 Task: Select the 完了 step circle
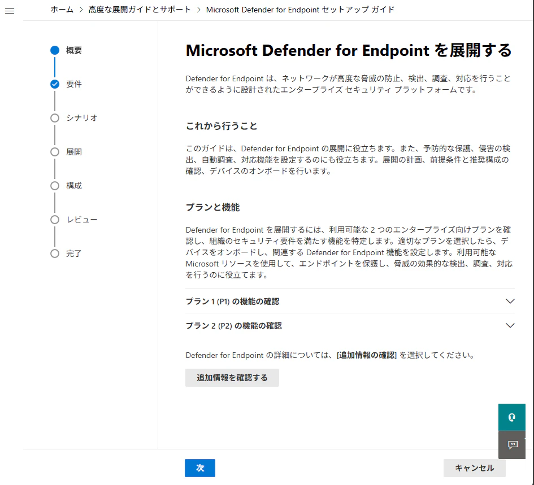pyautogui.click(x=55, y=254)
